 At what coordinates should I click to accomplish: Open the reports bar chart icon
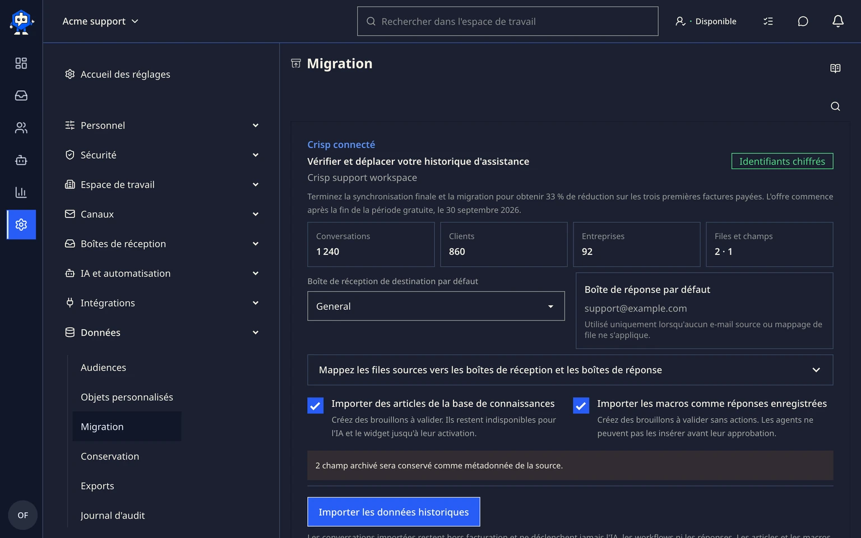click(21, 192)
